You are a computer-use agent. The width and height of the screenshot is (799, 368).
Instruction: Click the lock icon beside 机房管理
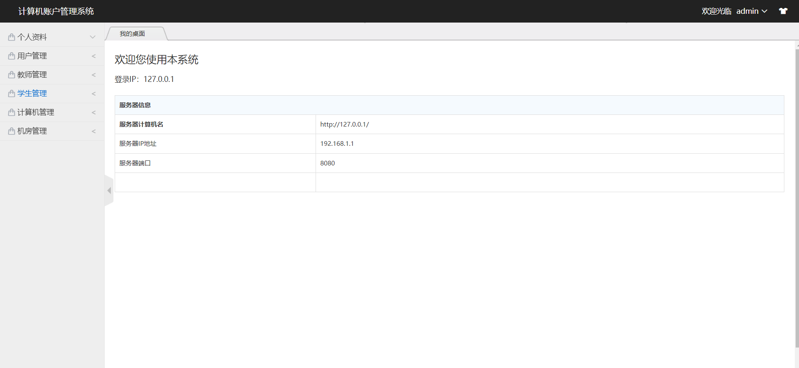coord(12,131)
